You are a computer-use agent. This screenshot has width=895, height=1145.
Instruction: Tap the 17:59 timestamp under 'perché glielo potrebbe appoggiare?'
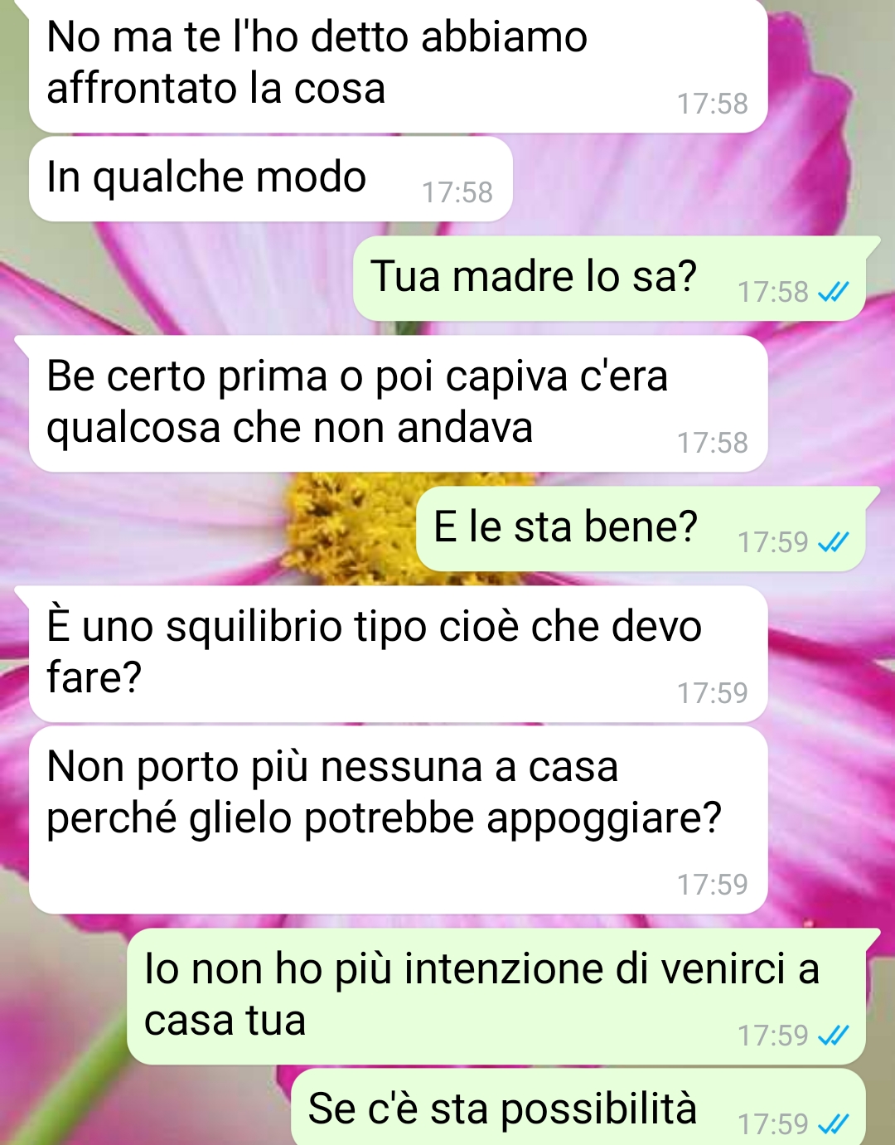click(x=713, y=885)
